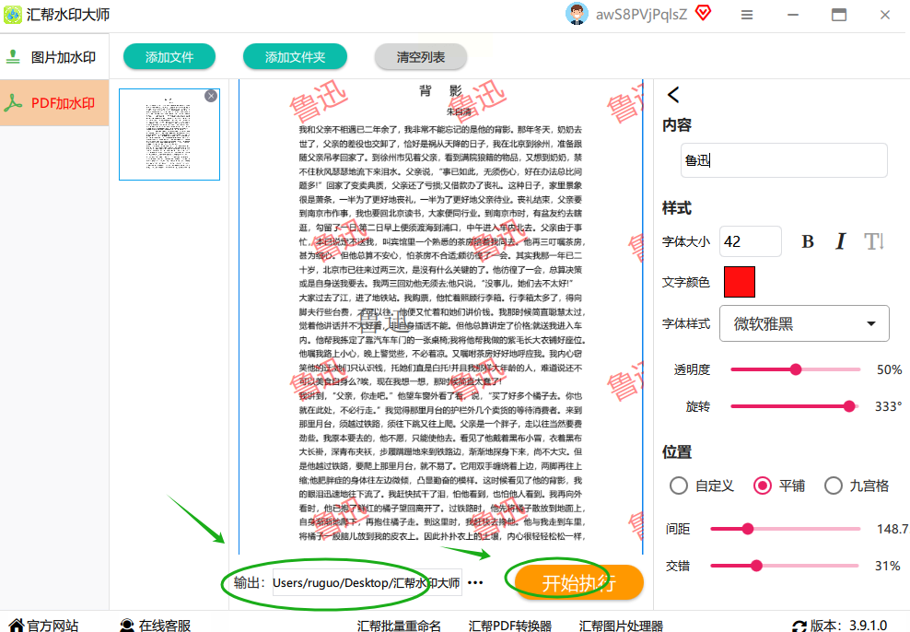Click the version refresh icon

pyautogui.click(x=799, y=626)
